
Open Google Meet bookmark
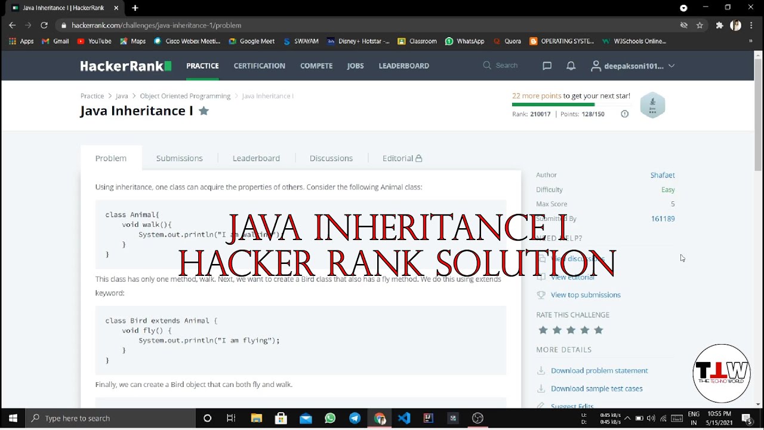pos(251,41)
